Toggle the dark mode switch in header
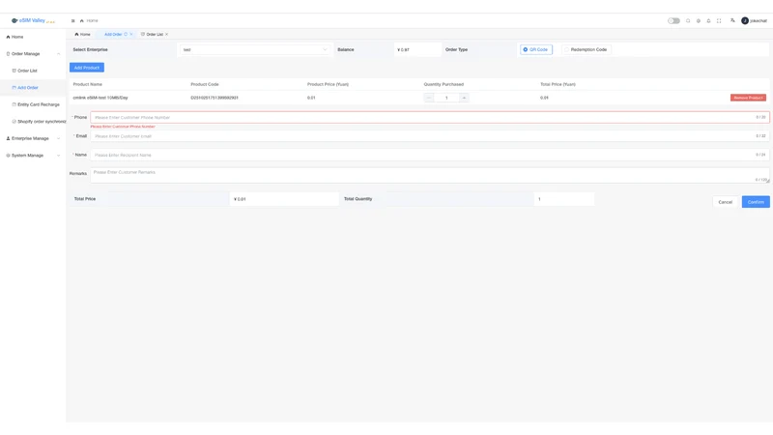The height and width of the screenshot is (435, 773). point(673,20)
